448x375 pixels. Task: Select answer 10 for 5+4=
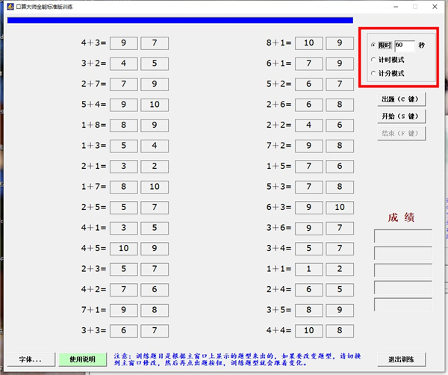tap(155, 105)
